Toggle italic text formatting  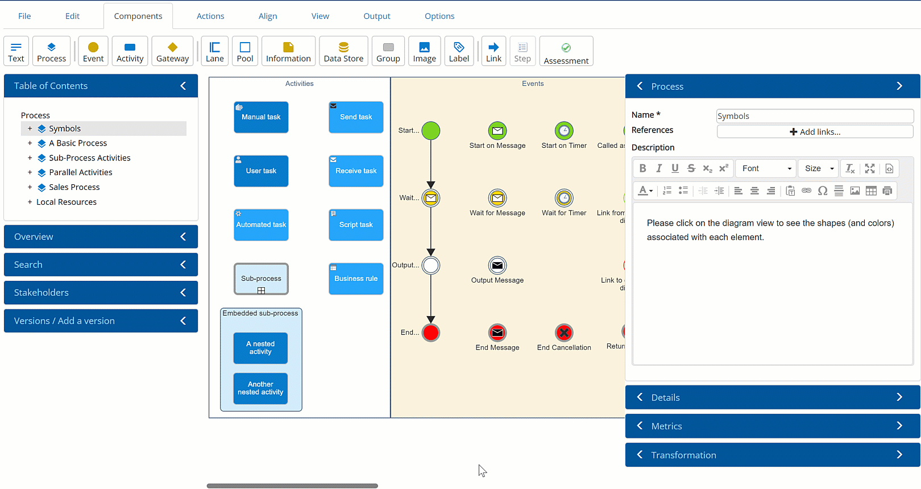pyautogui.click(x=659, y=168)
